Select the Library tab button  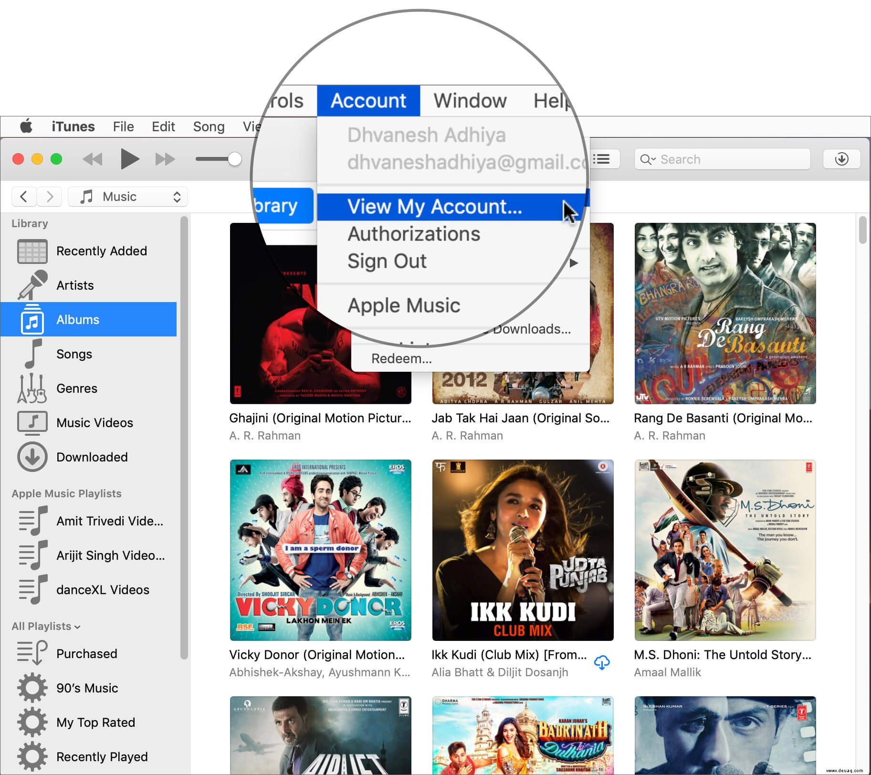click(x=283, y=206)
